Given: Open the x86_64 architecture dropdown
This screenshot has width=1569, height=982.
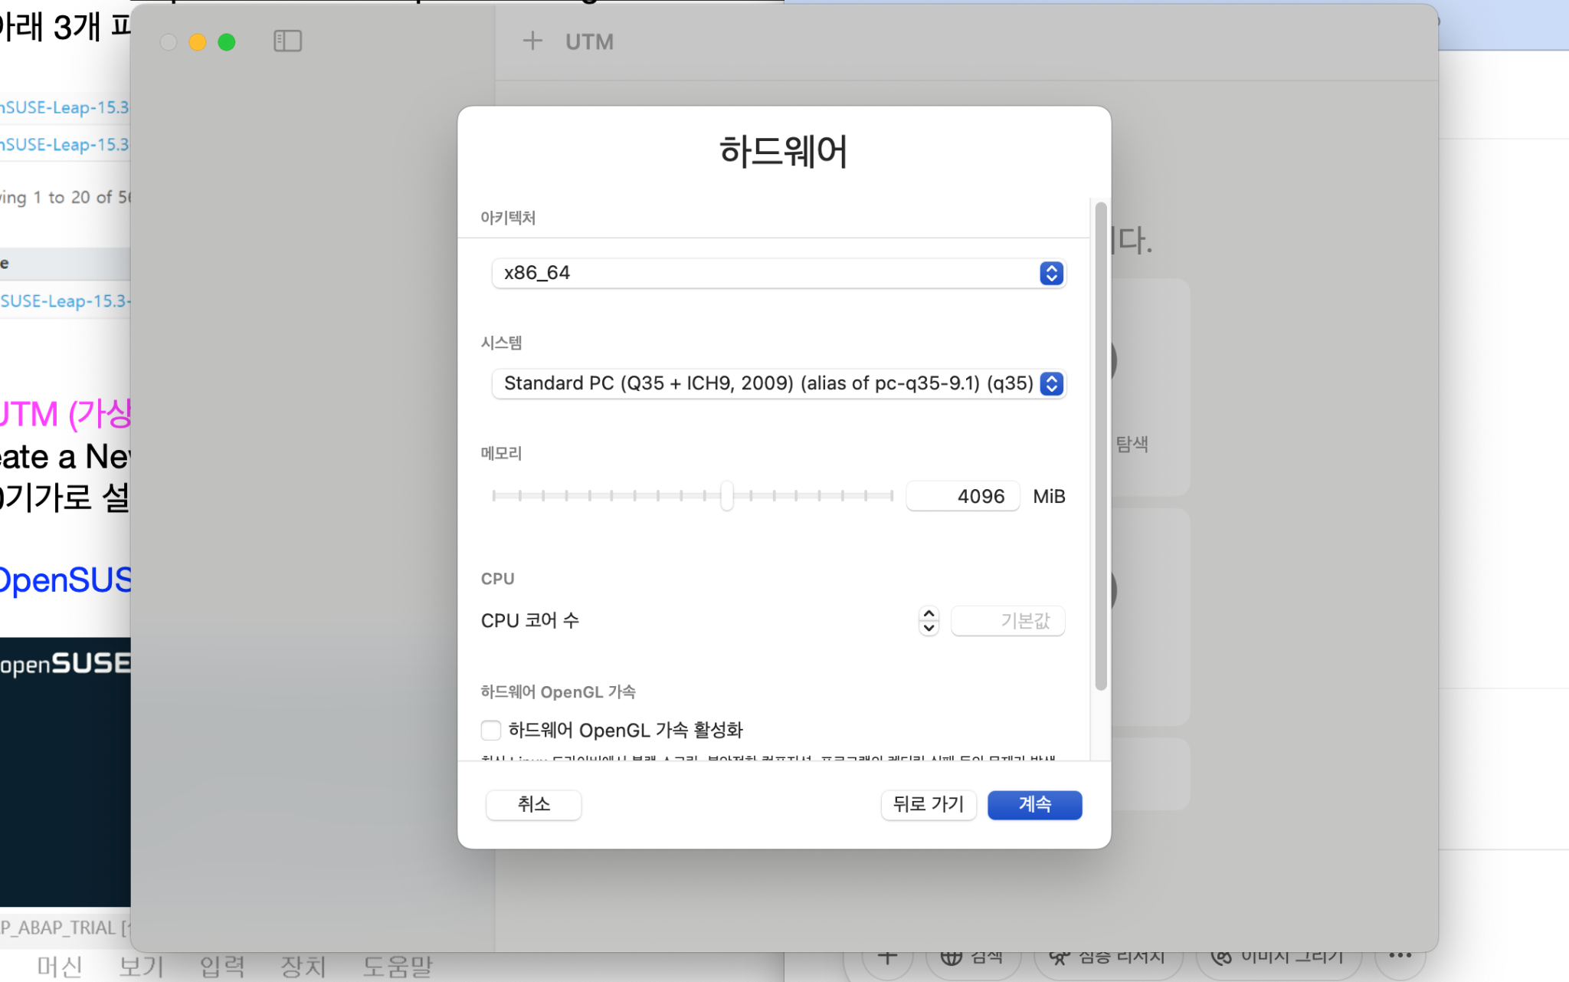Looking at the screenshot, I should click(x=766, y=273).
